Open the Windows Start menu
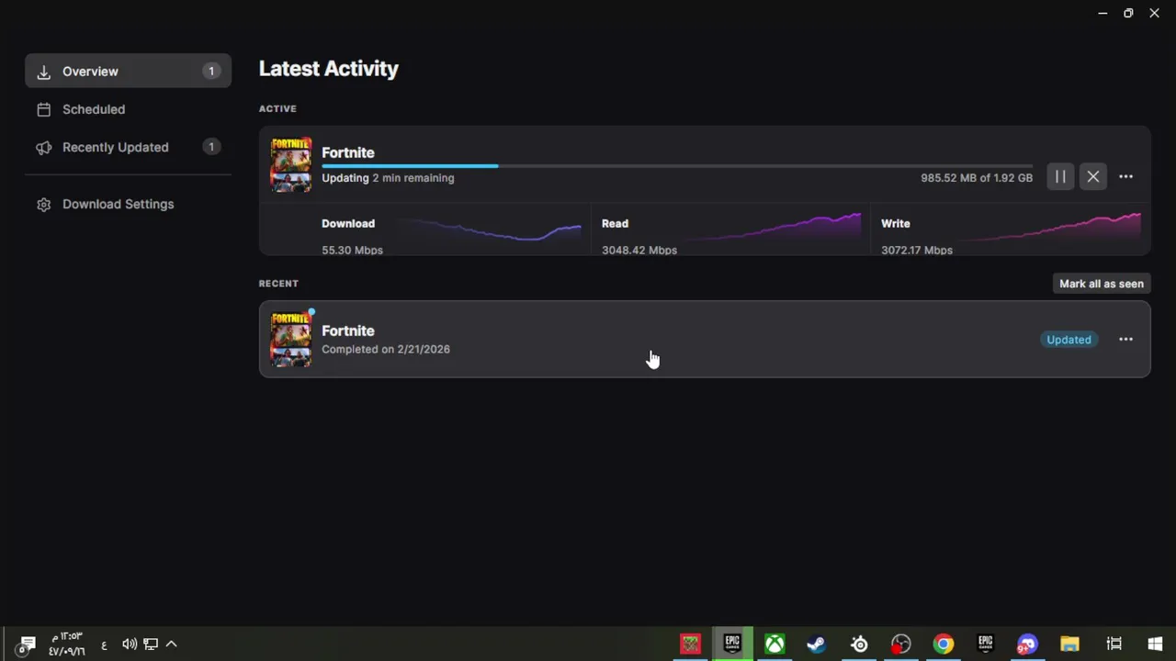Screen dimensions: 1176x661 point(1155,644)
